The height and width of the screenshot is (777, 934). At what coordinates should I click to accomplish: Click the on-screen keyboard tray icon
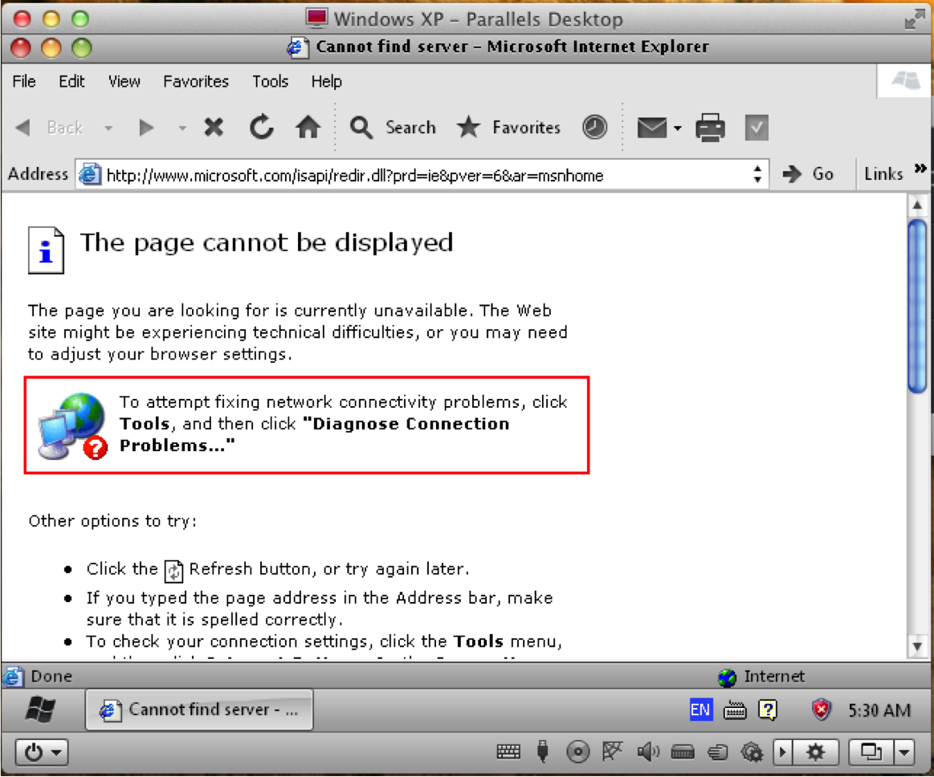(x=735, y=710)
